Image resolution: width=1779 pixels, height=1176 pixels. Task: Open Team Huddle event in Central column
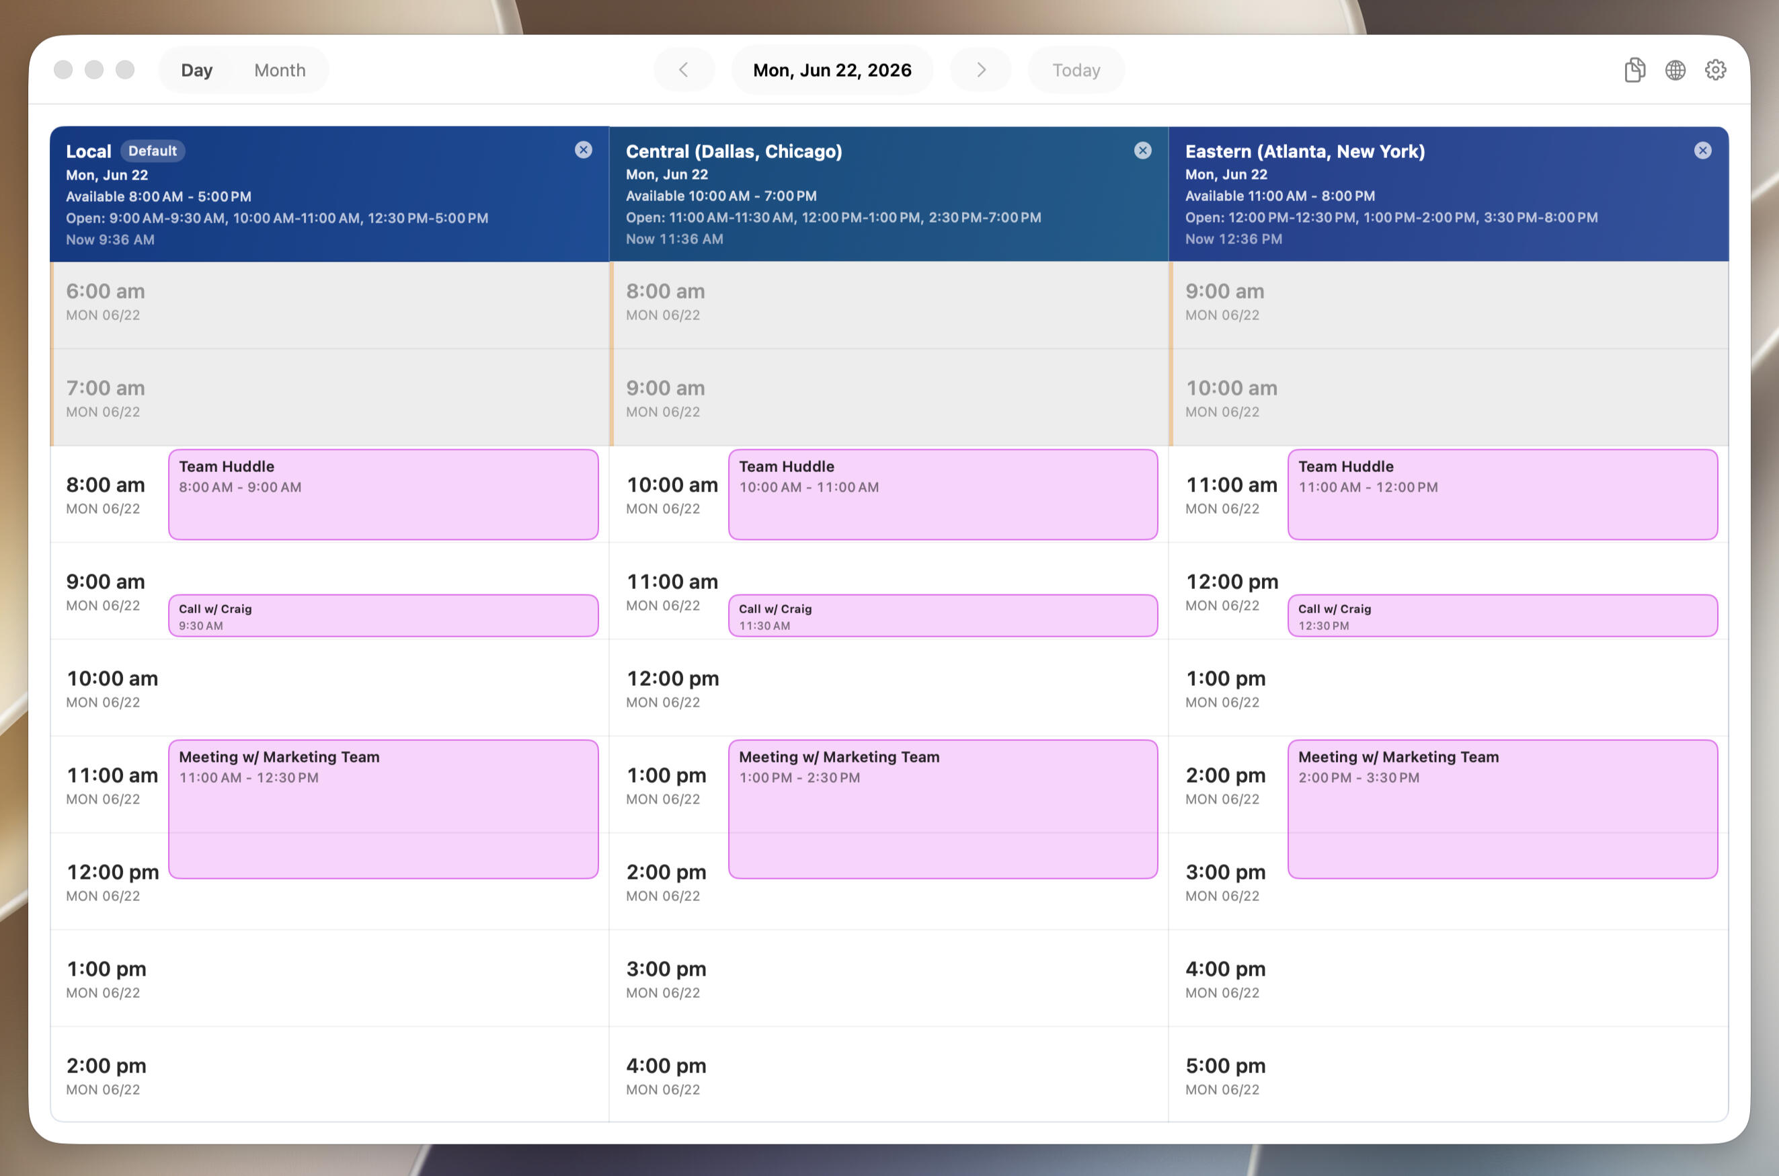click(x=943, y=494)
